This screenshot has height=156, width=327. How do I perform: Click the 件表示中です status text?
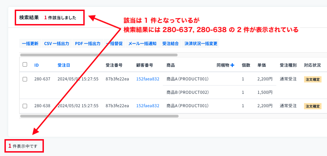coord(25,146)
